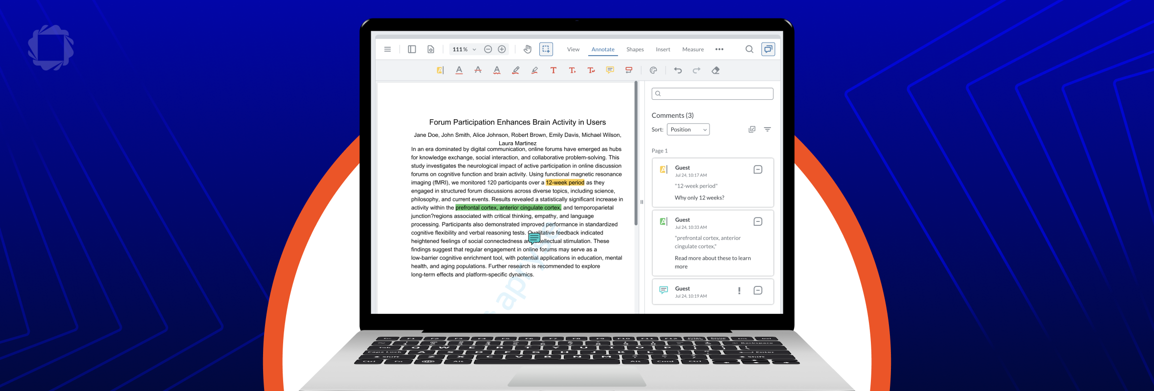1154x391 pixels.
Task: Open the Sort Position dropdown
Action: tap(688, 130)
